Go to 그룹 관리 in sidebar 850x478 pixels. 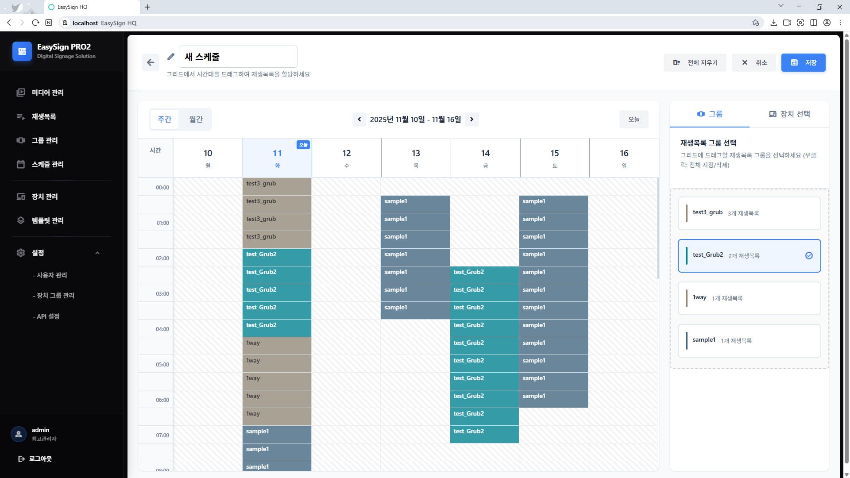[44, 140]
